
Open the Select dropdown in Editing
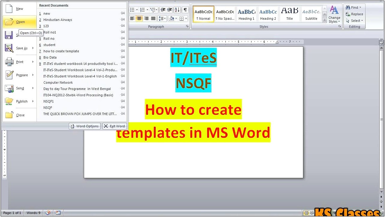(x=354, y=21)
